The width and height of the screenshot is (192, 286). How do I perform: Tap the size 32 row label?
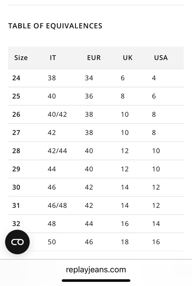click(16, 224)
